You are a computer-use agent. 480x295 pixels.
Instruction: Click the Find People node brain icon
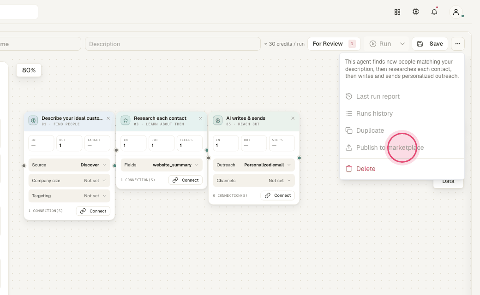coord(33,120)
